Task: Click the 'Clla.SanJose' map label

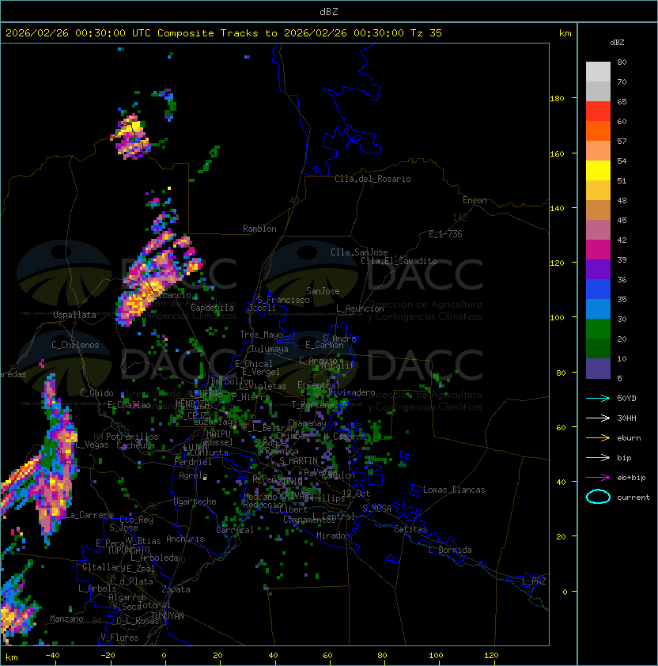Action: [359, 252]
